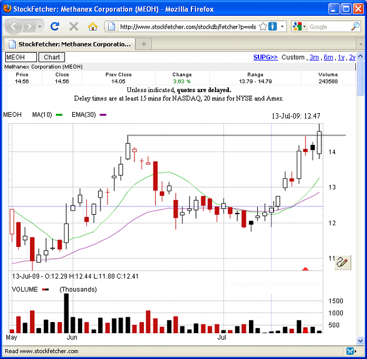The image size is (367, 359).
Task: Click the Prev Close value 14.05
Action: click(x=118, y=82)
